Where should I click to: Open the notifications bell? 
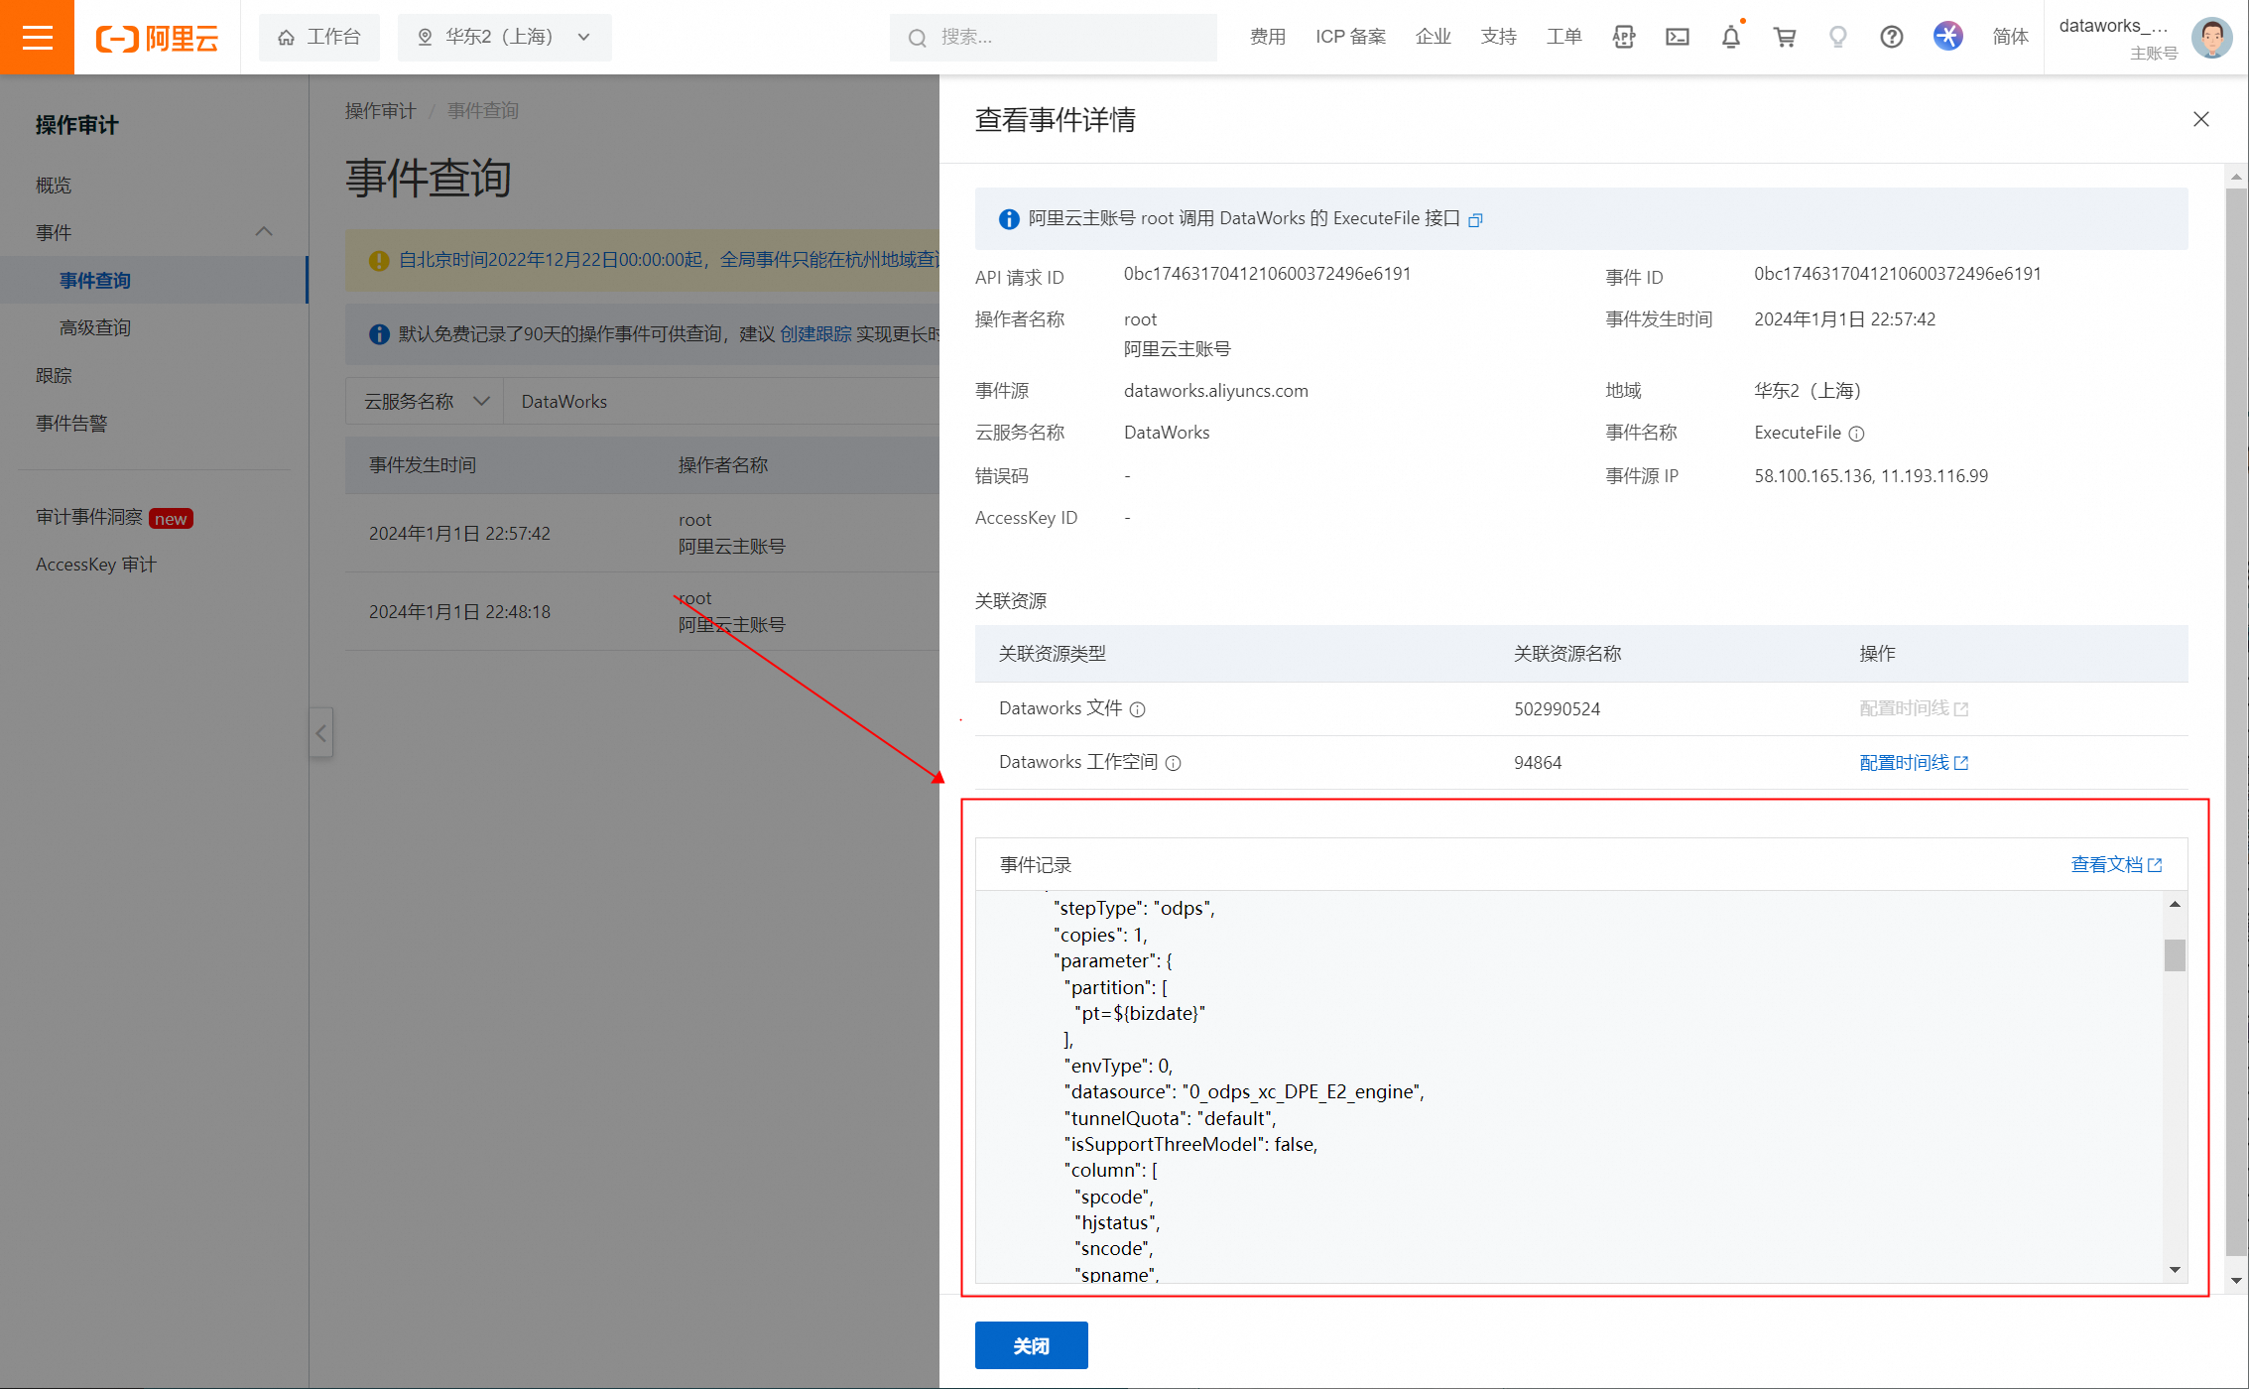click(1730, 38)
